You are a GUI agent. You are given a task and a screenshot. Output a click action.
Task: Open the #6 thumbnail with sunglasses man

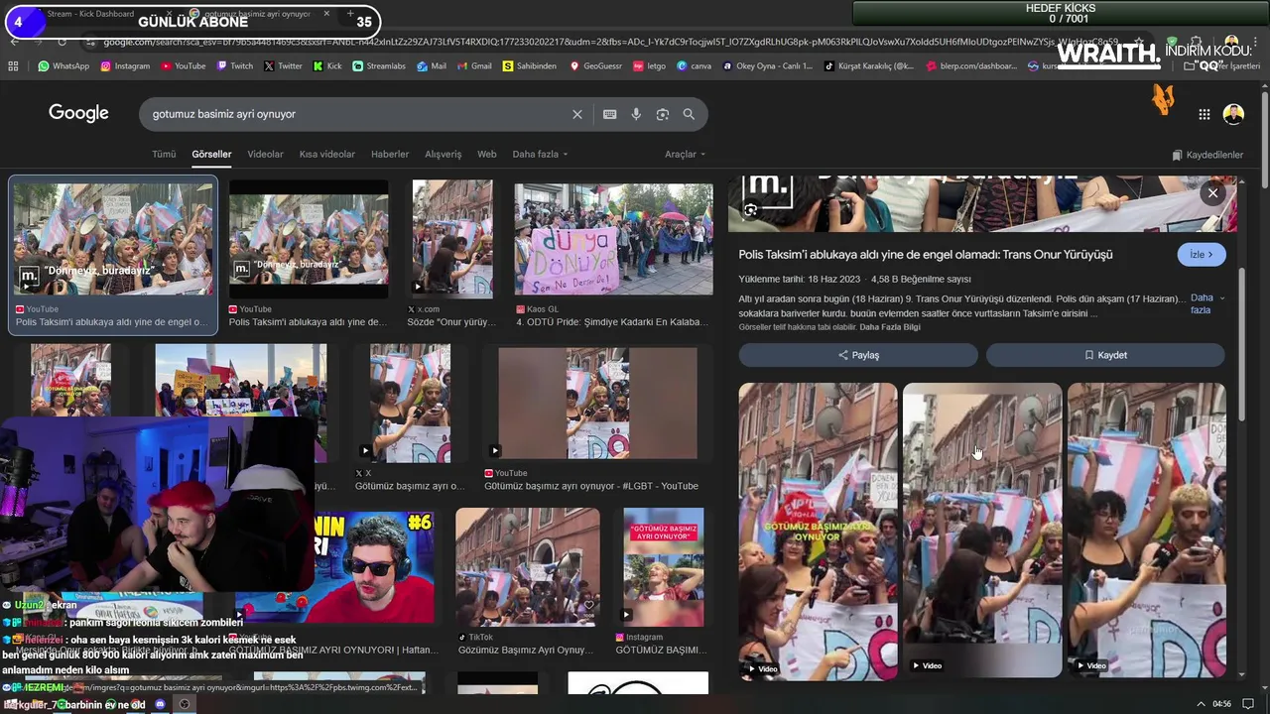tap(334, 566)
